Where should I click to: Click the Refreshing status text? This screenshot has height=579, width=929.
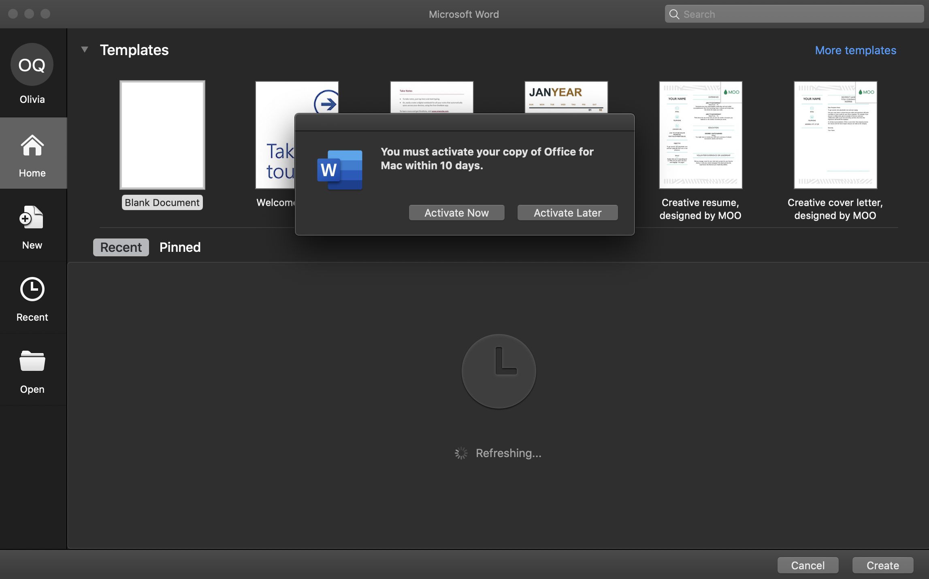click(508, 453)
